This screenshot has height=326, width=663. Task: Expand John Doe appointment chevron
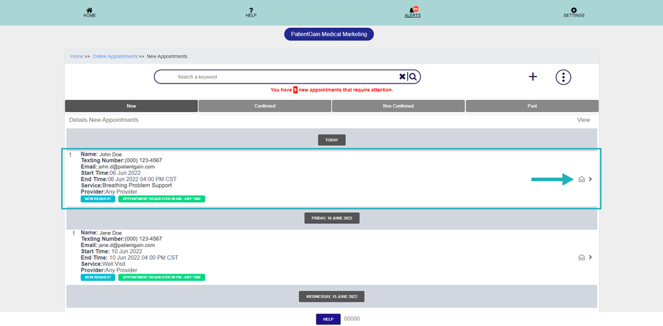(590, 180)
